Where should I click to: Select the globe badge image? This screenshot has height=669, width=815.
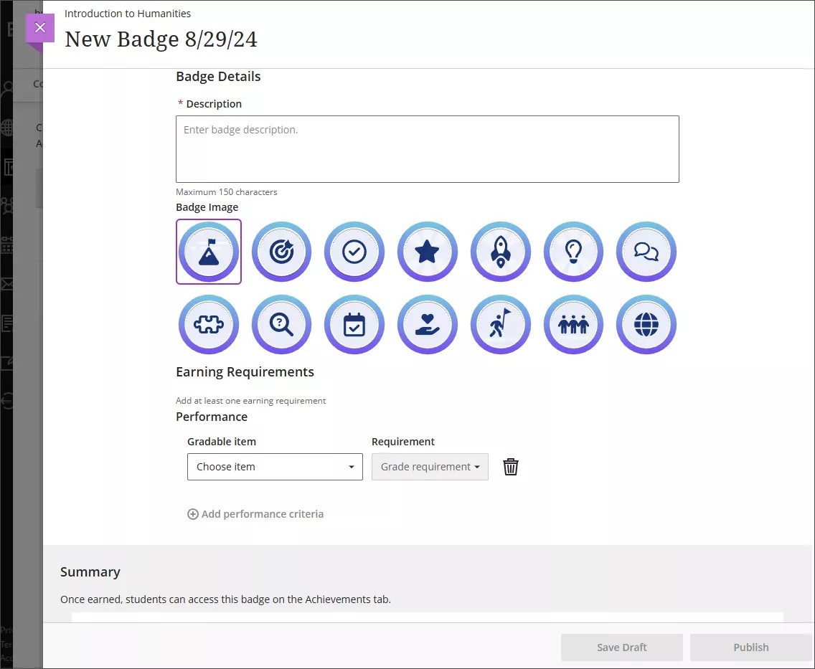(x=646, y=325)
